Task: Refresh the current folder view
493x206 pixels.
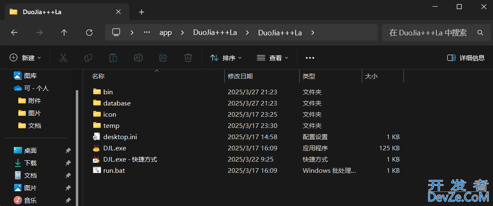Action: [x=89, y=33]
